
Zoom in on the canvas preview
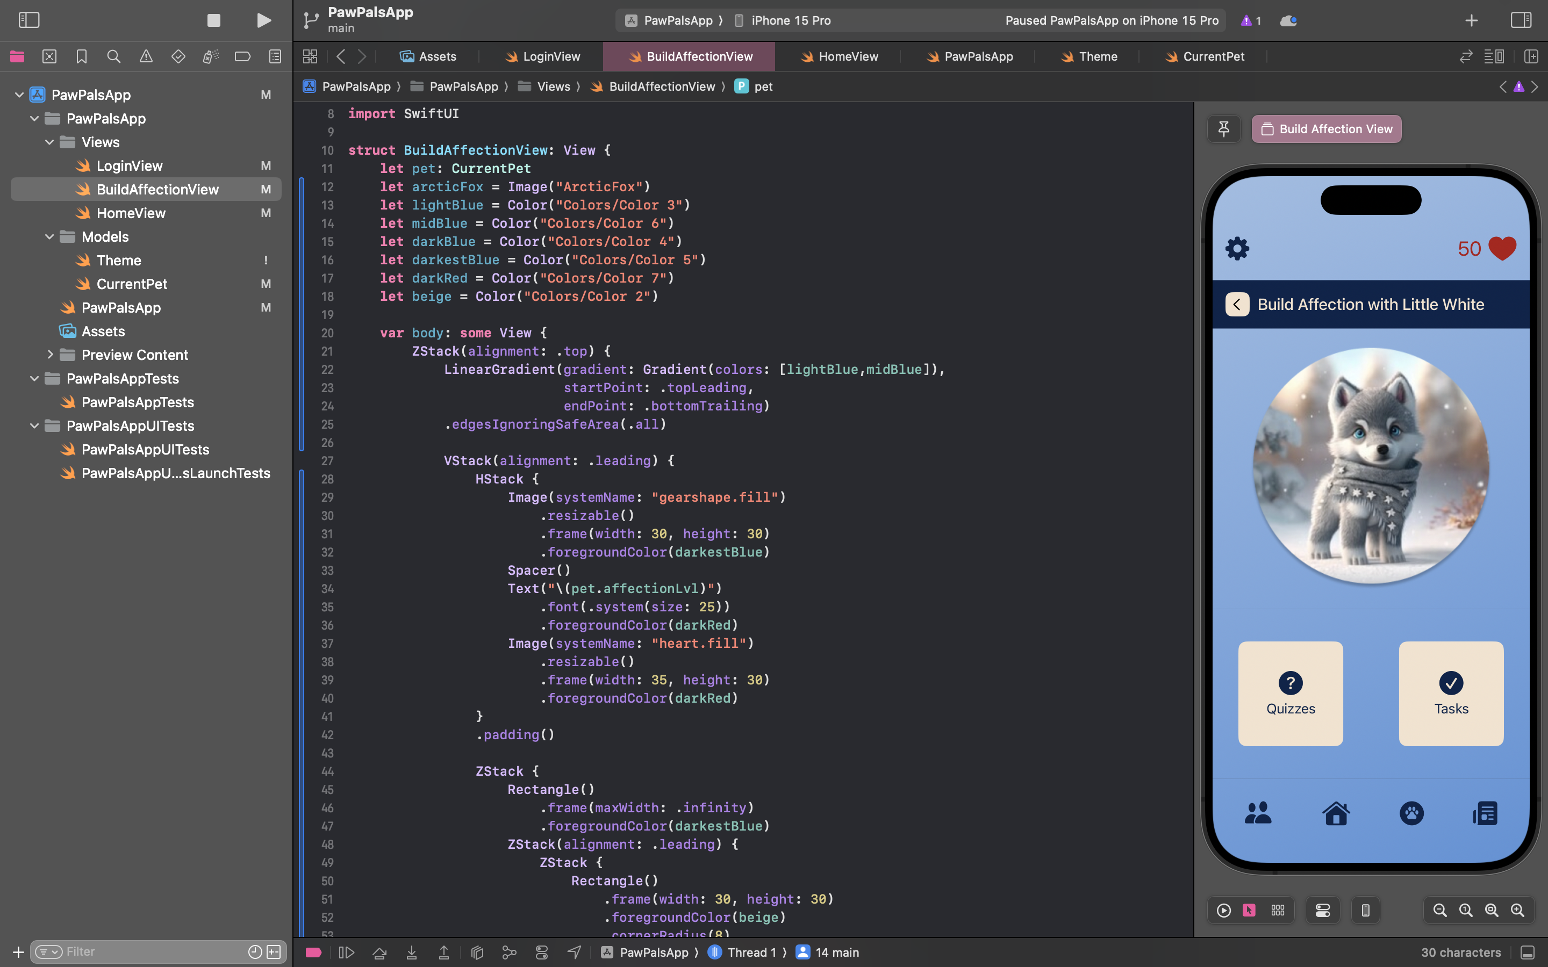pyautogui.click(x=1517, y=910)
